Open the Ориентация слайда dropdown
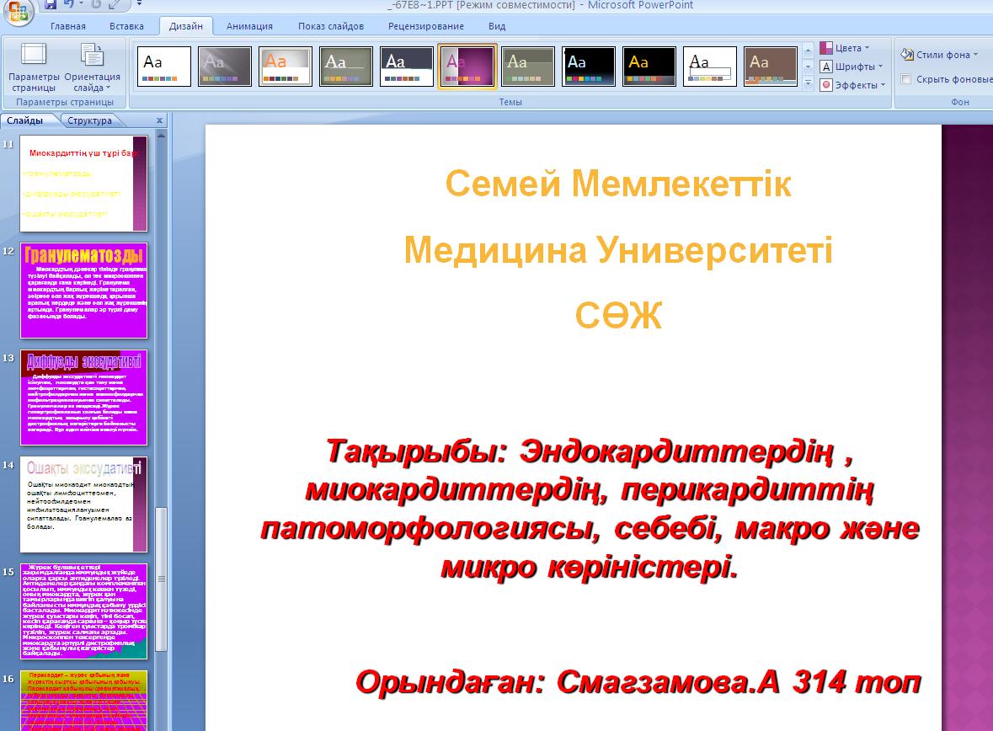Image resolution: width=993 pixels, height=731 pixels. (93, 67)
